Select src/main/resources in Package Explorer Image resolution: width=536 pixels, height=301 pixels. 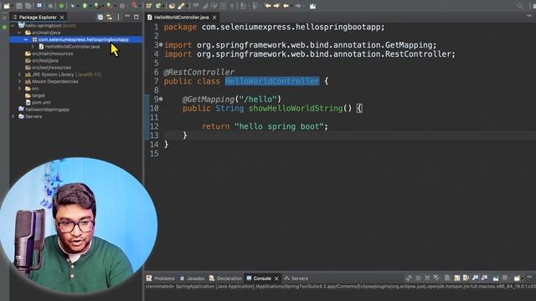click(49, 54)
